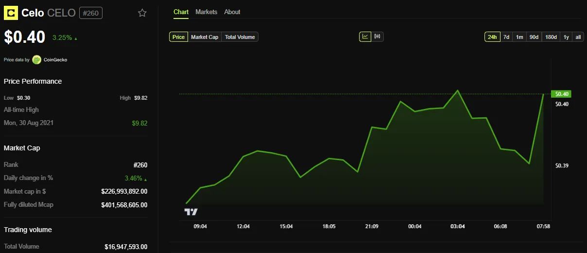Click the #260 rank badge by the title
587x253 pixels.
pyautogui.click(x=90, y=13)
